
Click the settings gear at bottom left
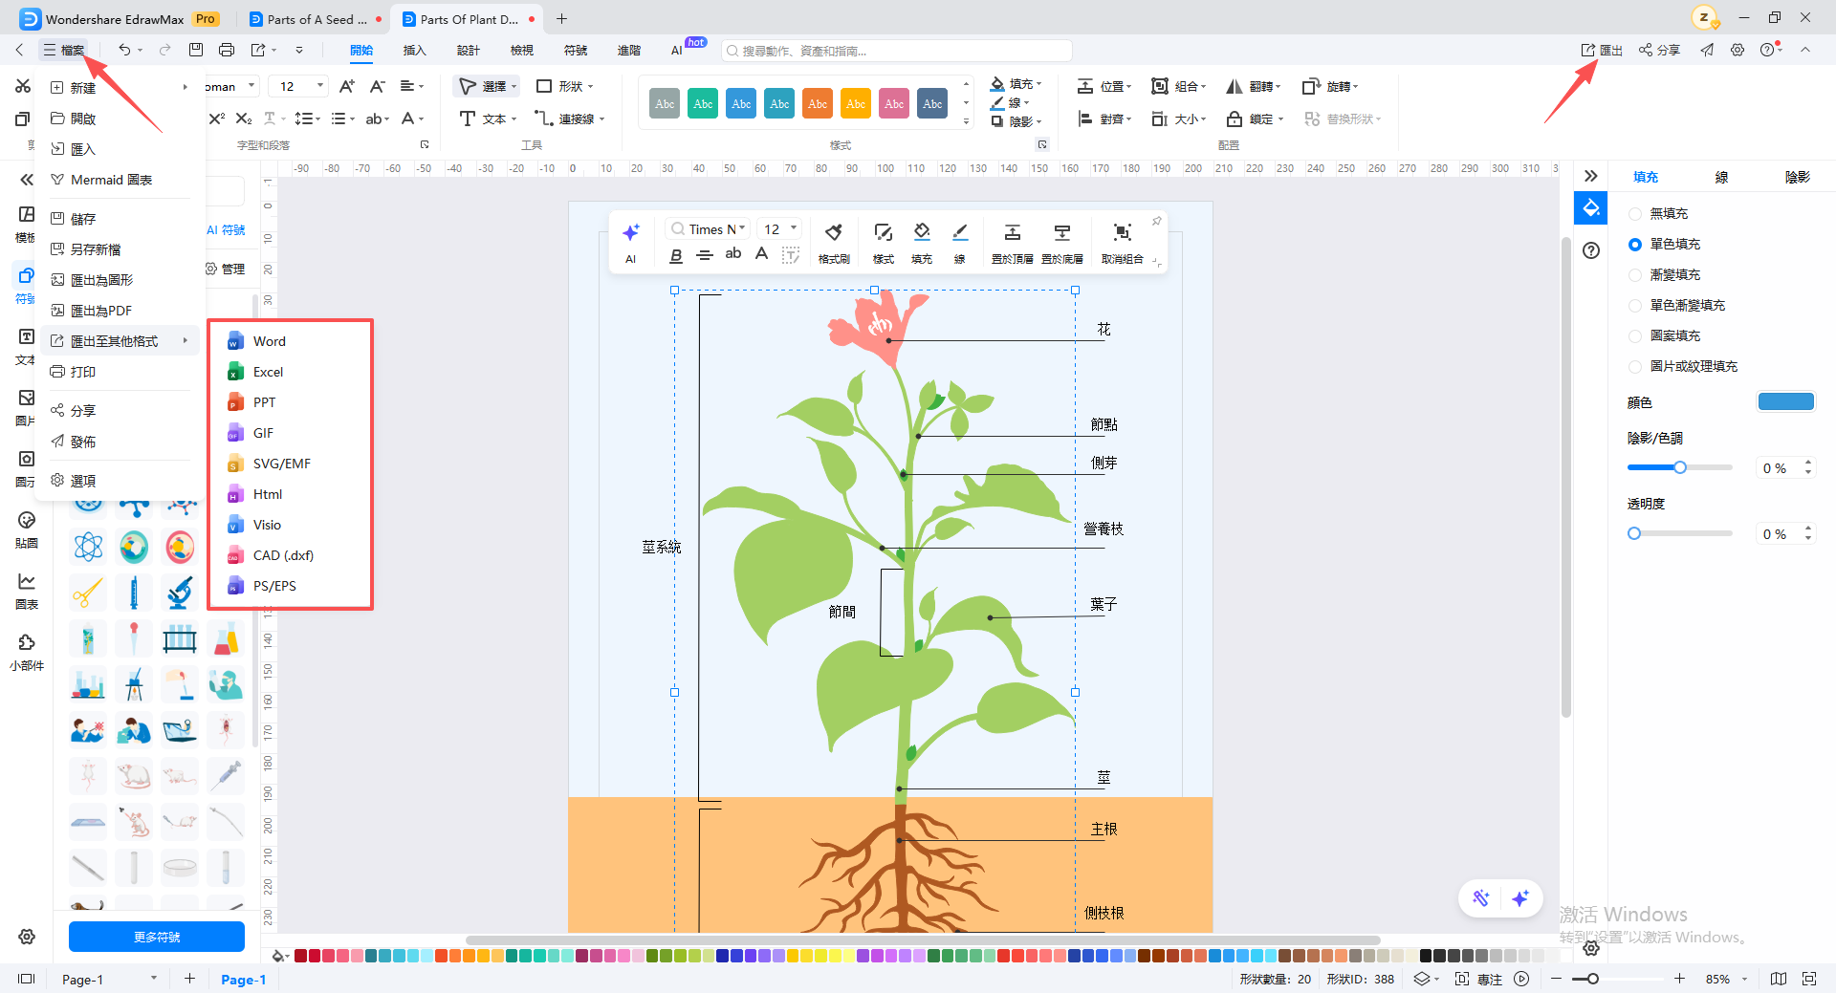27,937
